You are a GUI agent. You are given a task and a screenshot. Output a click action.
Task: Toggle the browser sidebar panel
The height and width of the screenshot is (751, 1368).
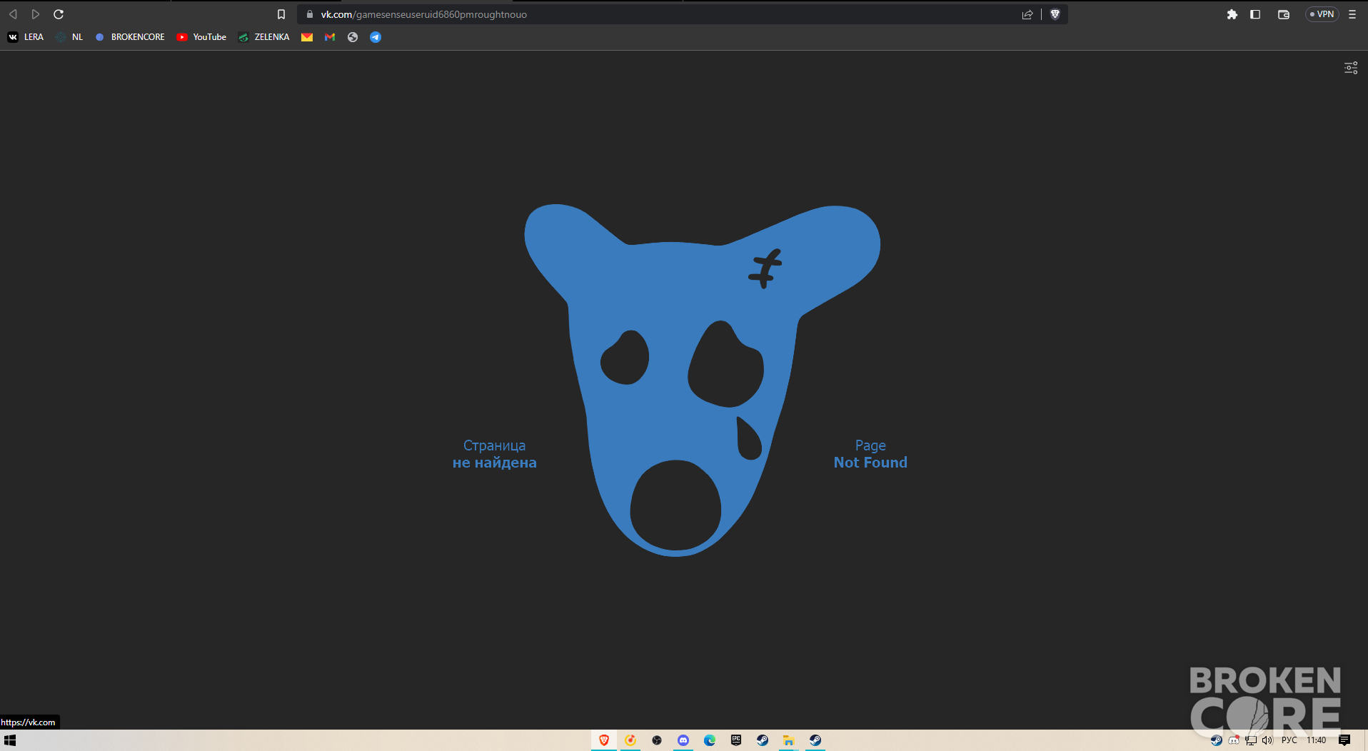pyautogui.click(x=1255, y=14)
